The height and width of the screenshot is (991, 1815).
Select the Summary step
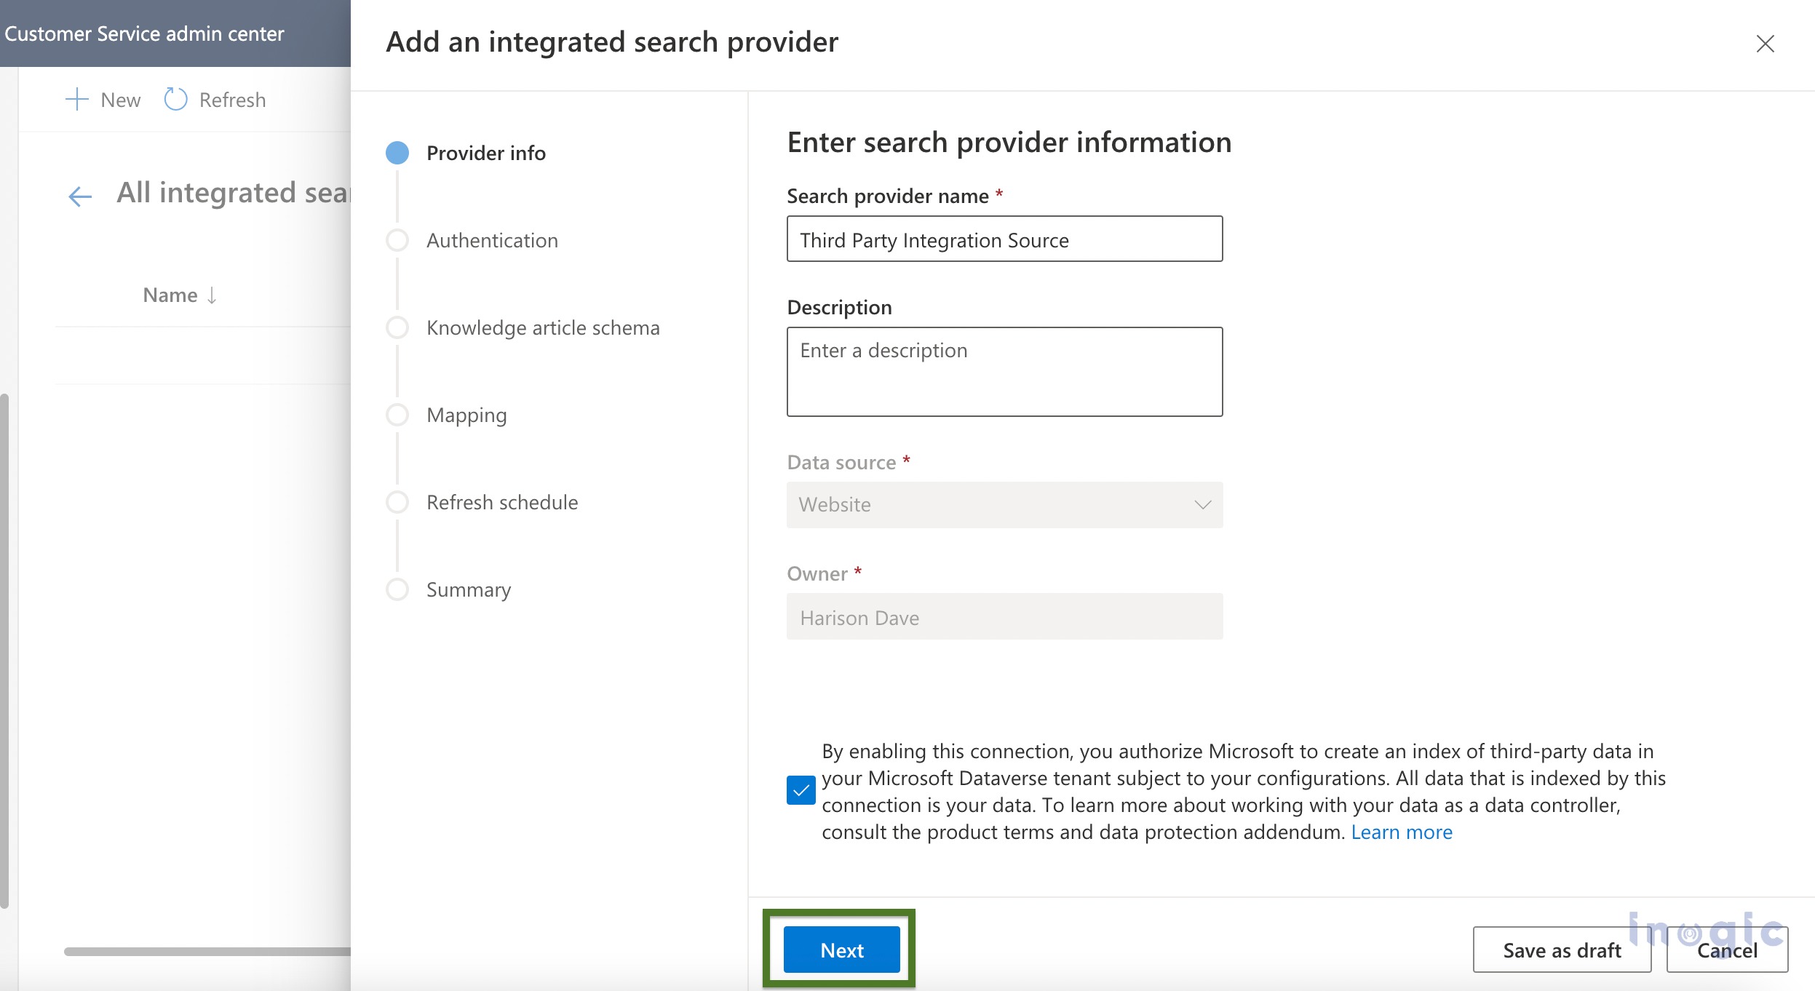click(x=469, y=589)
